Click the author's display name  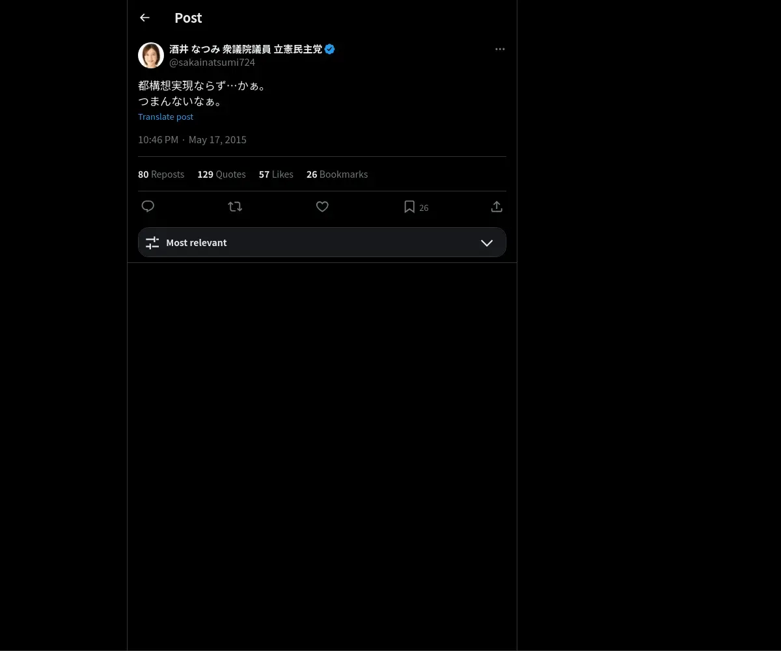pos(245,49)
